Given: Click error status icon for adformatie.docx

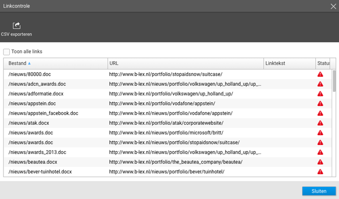Looking at the screenshot, I should pyautogui.click(x=320, y=94).
